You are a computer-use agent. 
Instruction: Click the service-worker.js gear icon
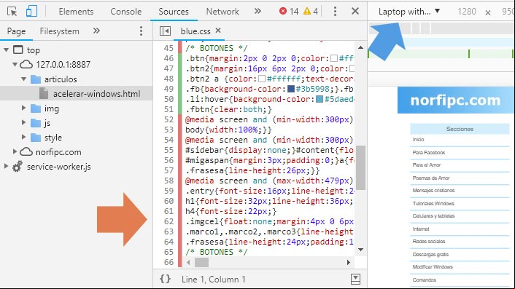tap(18, 167)
